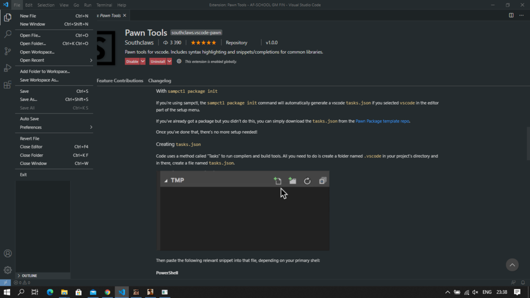Image resolution: width=530 pixels, height=298 pixels.
Task: Open the notifications bell in status bar
Action: pyautogui.click(x=523, y=283)
